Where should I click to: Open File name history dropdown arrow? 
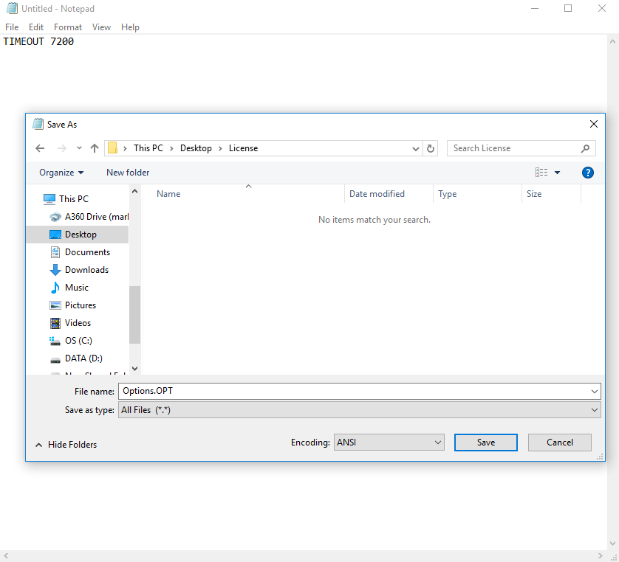click(x=594, y=392)
